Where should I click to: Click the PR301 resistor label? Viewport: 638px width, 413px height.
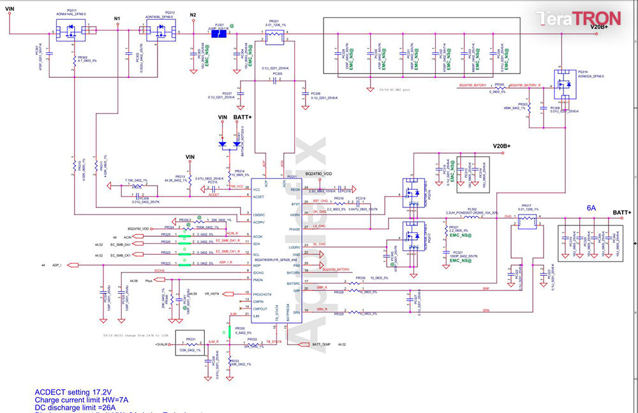274,21
